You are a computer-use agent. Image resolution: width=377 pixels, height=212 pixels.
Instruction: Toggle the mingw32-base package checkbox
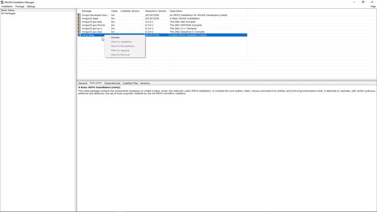tap(79, 18)
